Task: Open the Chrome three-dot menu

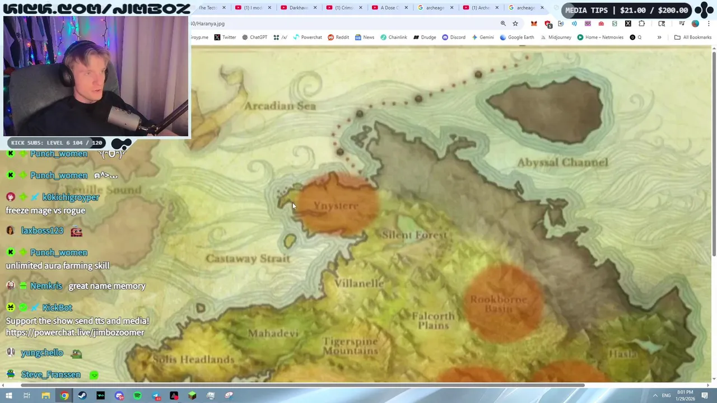Action: 709,24
